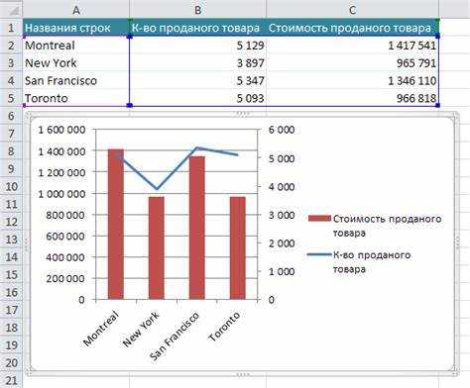Select row 21 header
The image size is (470, 388).
[11, 380]
